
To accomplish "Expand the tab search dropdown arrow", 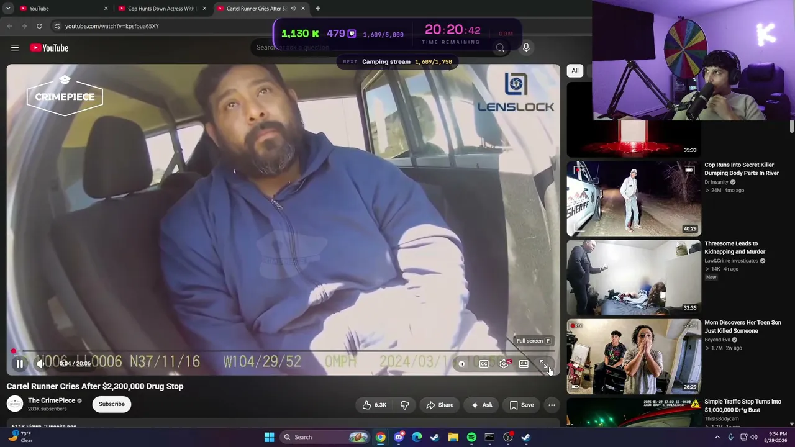I will [8, 9].
